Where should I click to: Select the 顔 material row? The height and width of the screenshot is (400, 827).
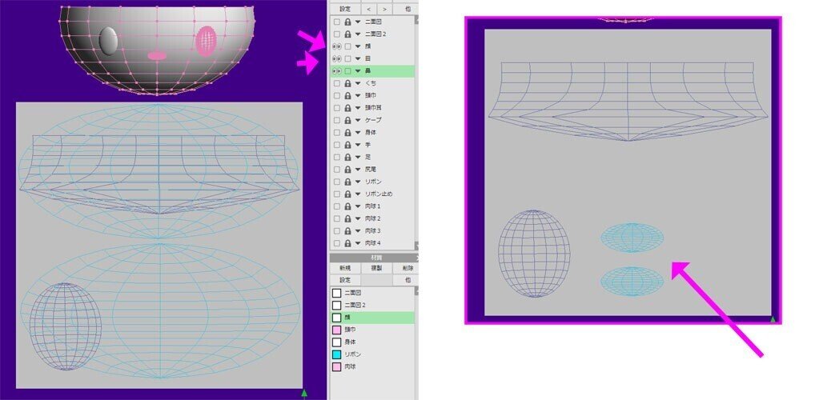coord(372,318)
